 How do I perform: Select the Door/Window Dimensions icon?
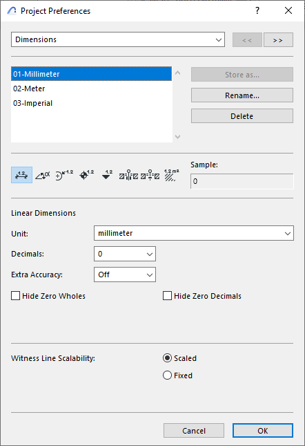tap(128, 175)
